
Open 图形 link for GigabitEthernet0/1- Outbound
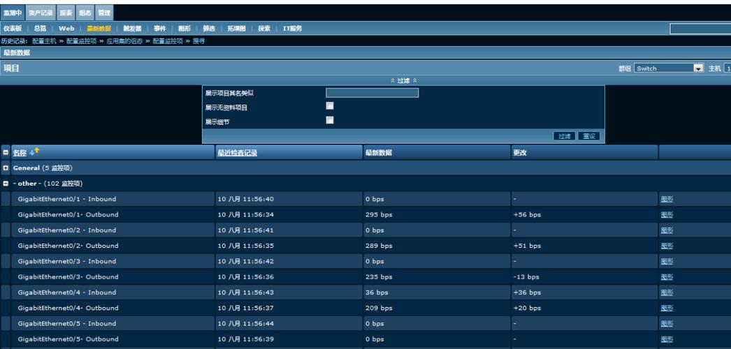pos(667,214)
